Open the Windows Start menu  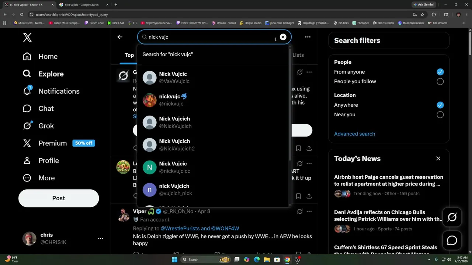[x=174, y=259]
